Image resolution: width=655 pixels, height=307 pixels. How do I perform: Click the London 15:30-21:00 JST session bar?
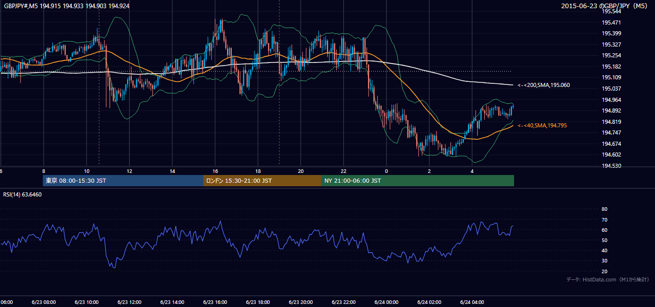pyautogui.click(x=262, y=181)
